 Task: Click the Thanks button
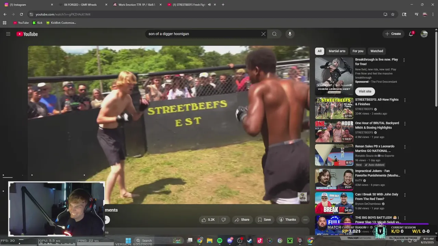pyautogui.click(x=287, y=220)
